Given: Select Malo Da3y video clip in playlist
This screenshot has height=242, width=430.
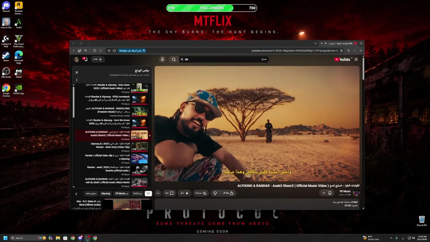Looking at the screenshot, I should (x=112, y=147).
